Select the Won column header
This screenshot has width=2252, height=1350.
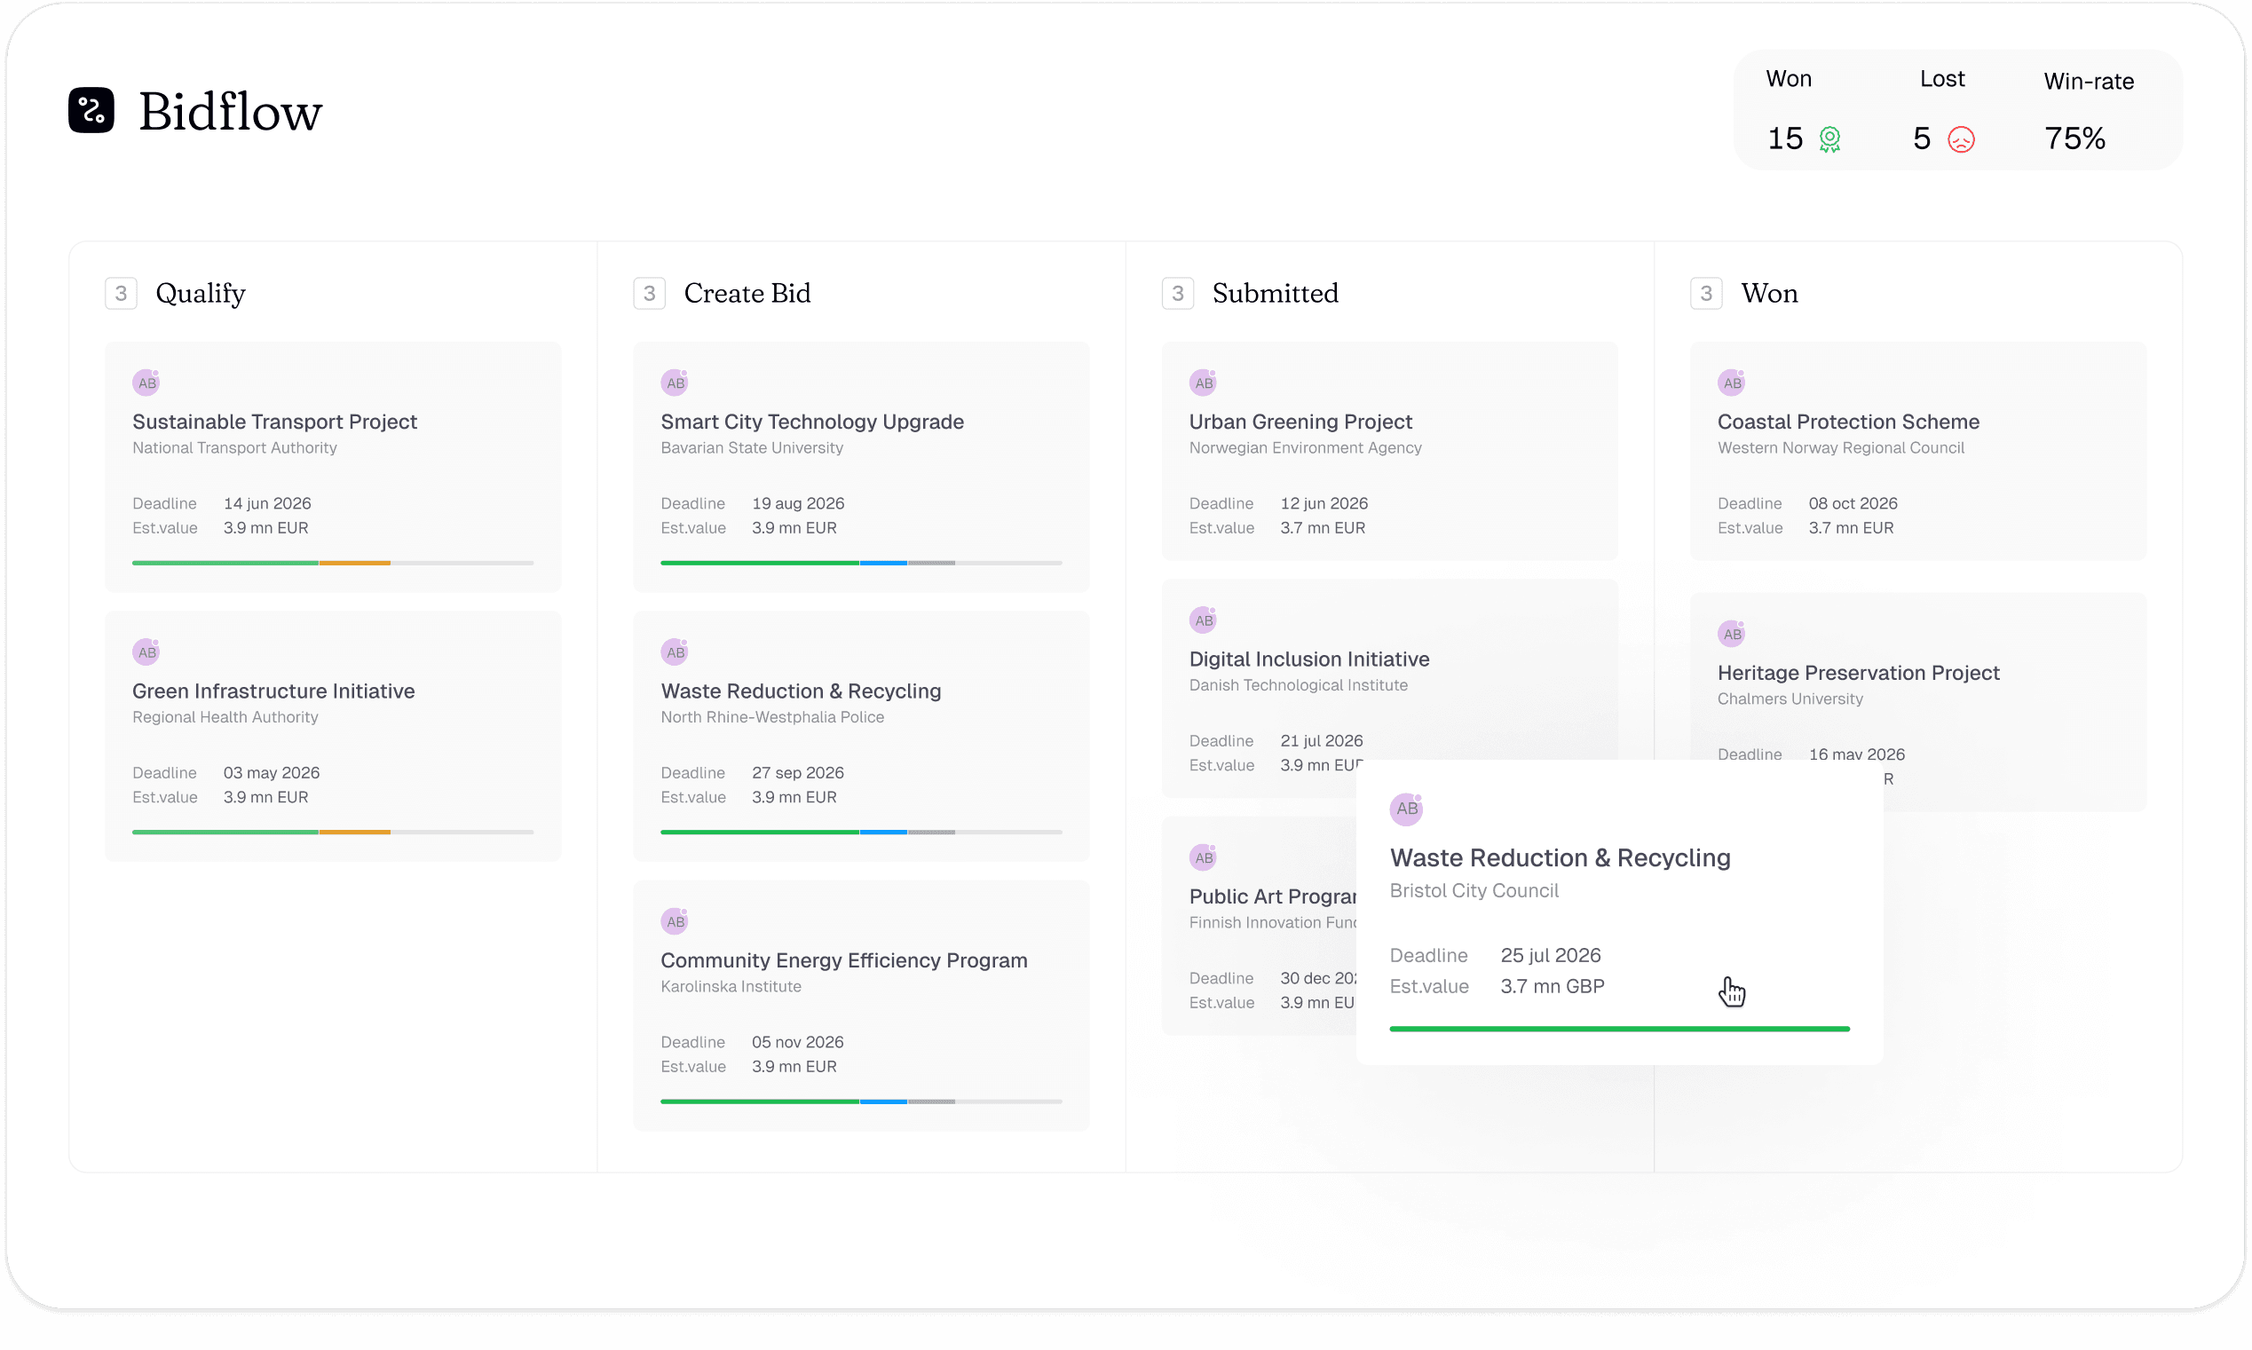click(1769, 293)
